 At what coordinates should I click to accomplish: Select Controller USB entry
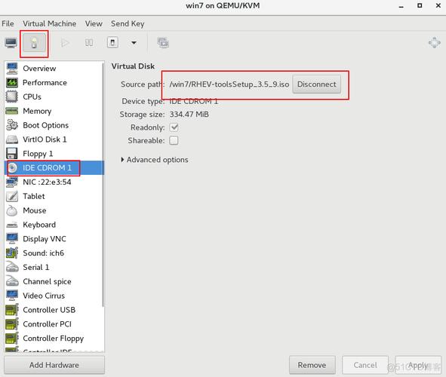(54, 310)
